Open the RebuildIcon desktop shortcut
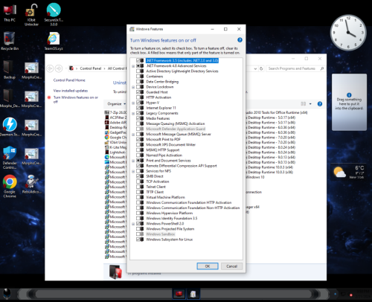 pos(31,184)
